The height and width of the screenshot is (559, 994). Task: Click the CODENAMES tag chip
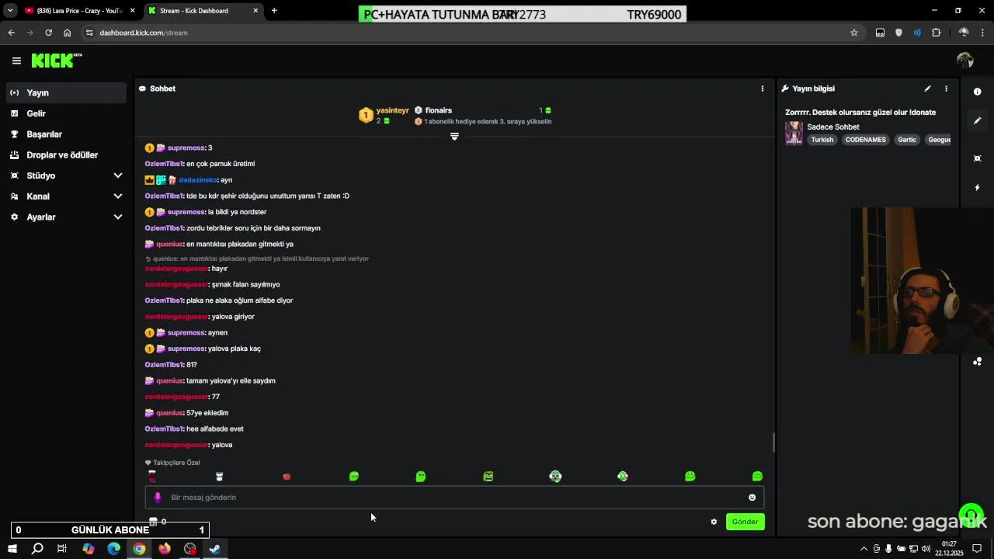(x=865, y=140)
